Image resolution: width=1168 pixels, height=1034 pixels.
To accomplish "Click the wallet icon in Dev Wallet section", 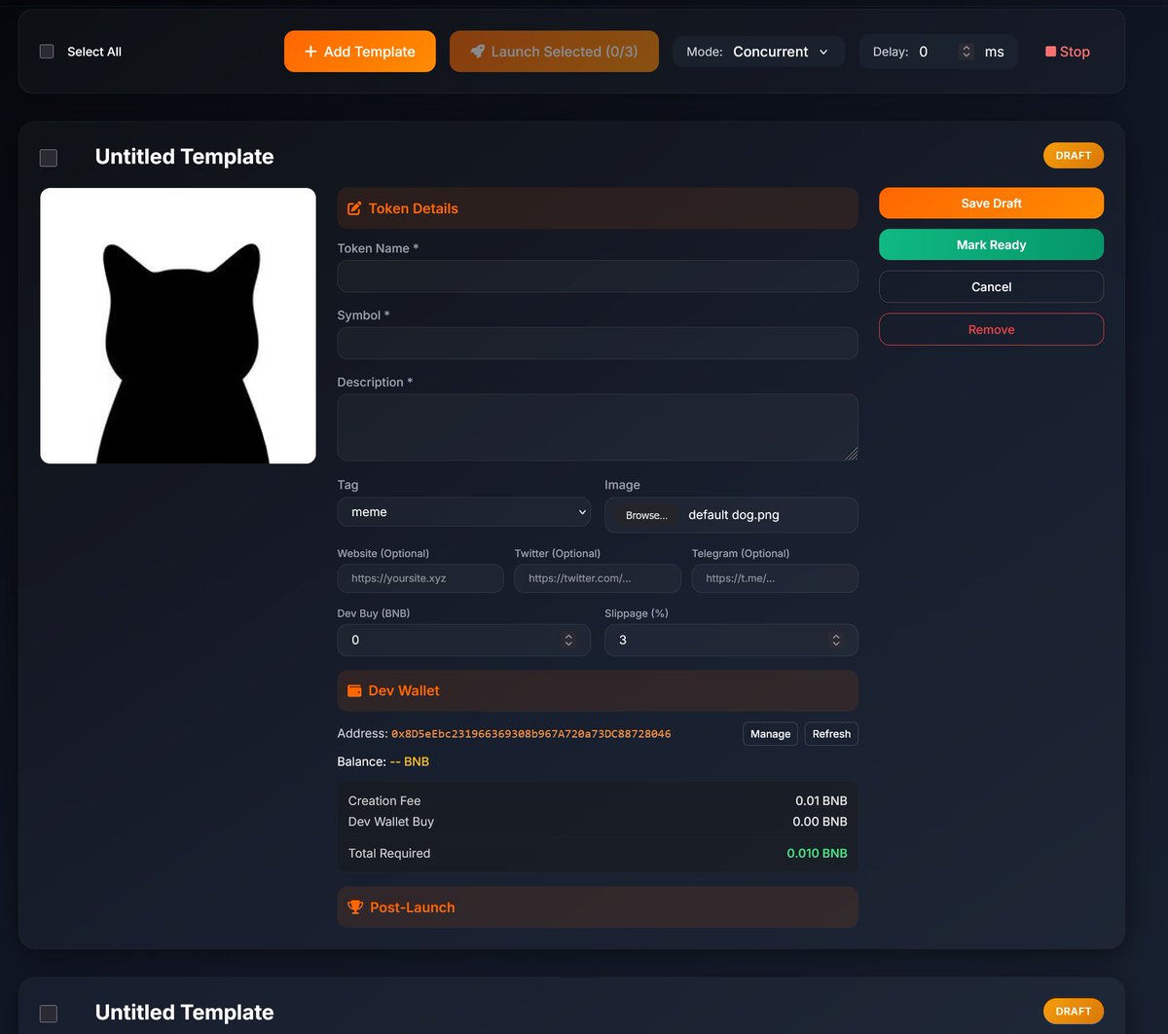I will [354, 690].
